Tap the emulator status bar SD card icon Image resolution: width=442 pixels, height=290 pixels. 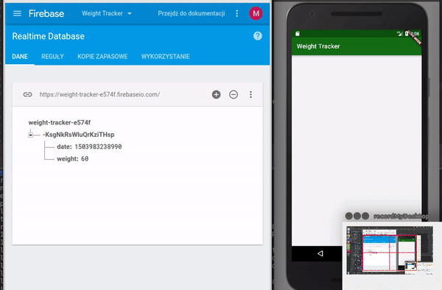point(298,34)
